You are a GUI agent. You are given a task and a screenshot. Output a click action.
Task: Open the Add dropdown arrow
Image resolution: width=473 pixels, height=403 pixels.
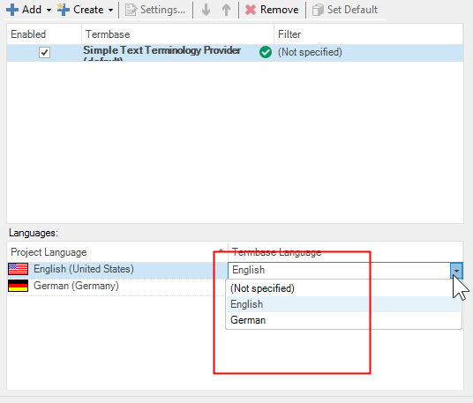(49, 10)
